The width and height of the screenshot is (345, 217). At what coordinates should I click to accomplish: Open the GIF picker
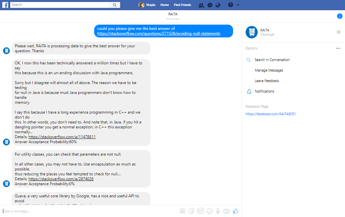pyautogui.click(x=200, y=211)
